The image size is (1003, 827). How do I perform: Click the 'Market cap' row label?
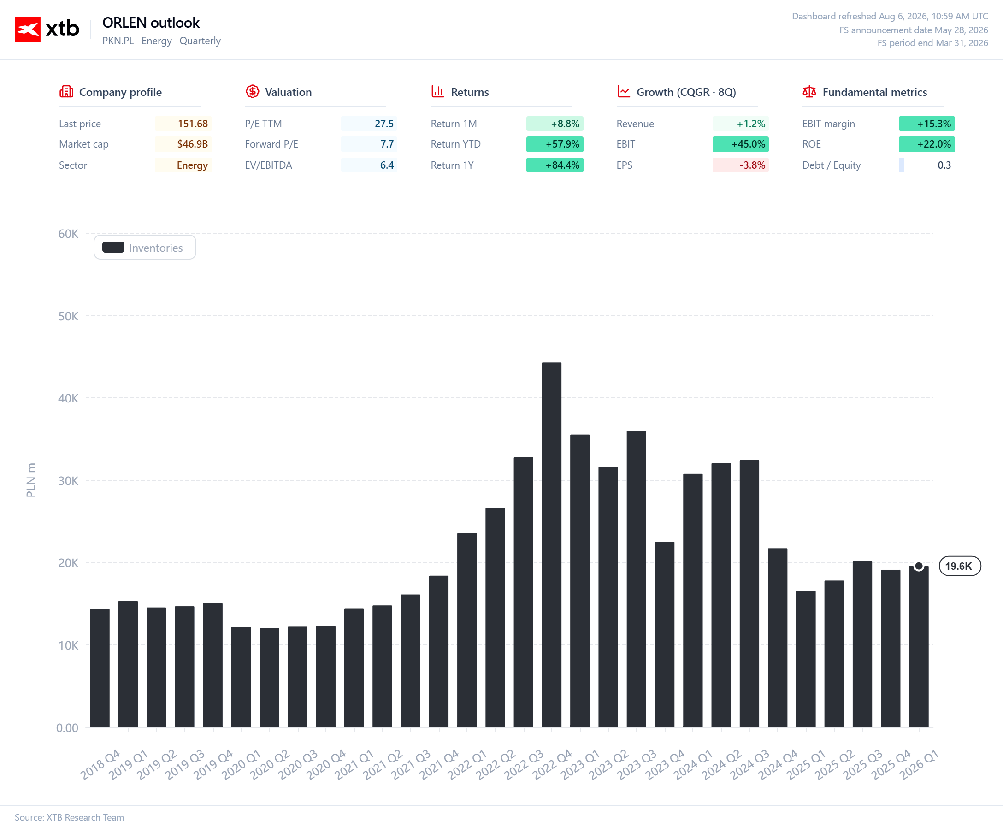84,144
